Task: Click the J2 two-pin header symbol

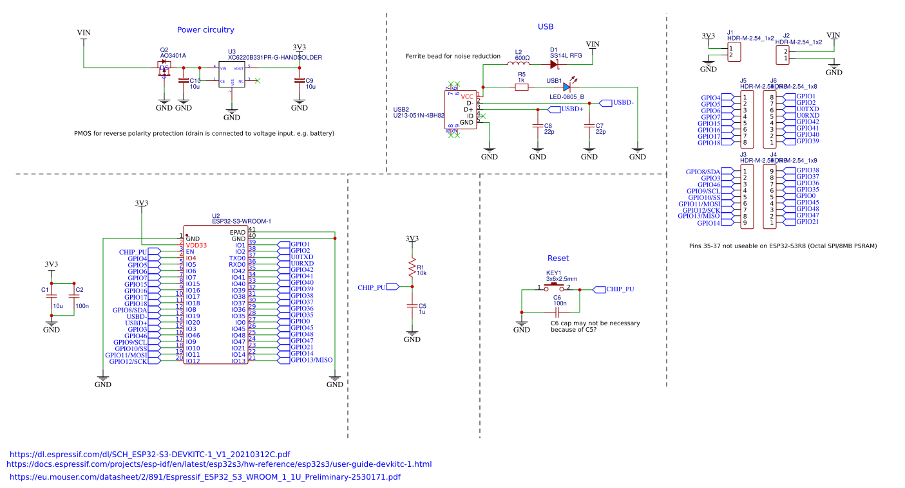Action: pos(783,55)
